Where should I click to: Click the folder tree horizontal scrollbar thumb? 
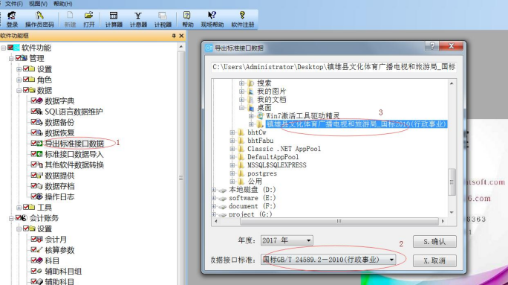(339, 221)
